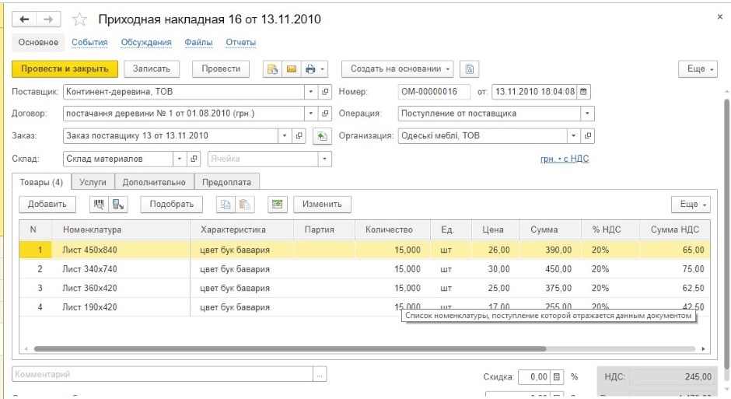731x399 pixels.
Task: Open Договор record with open-form icon
Action: pyautogui.click(x=325, y=114)
